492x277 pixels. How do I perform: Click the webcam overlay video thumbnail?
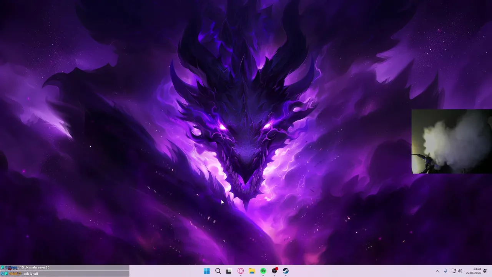pos(452,141)
